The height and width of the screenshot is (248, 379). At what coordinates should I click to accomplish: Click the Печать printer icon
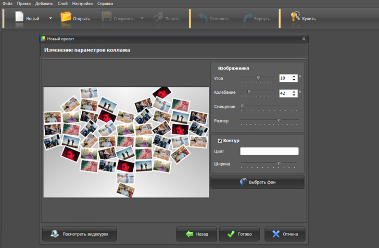[x=158, y=18]
